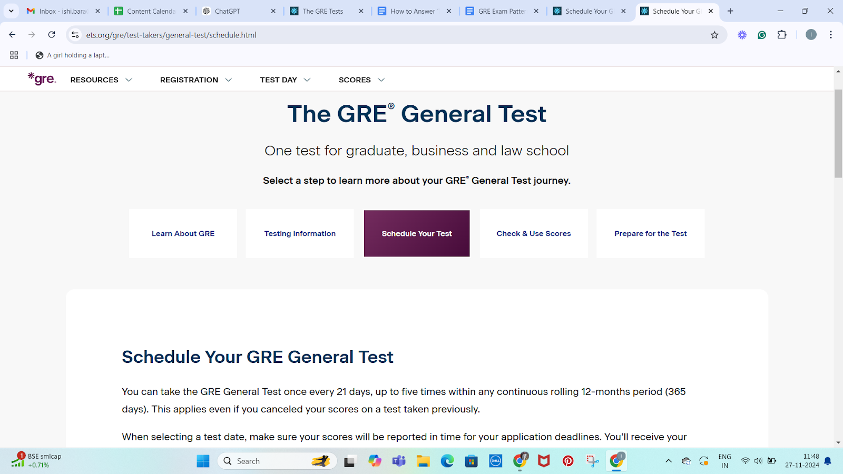Open the Chrome profile avatar
Viewport: 843px width, 474px height.
(x=811, y=35)
